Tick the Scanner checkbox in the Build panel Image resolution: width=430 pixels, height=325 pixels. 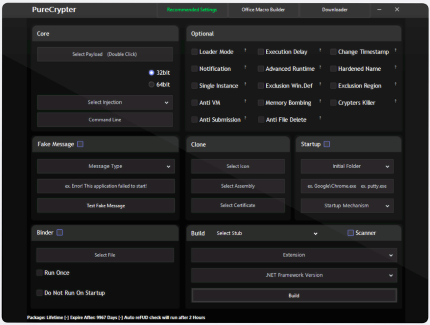pyautogui.click(x=351, y=233)
